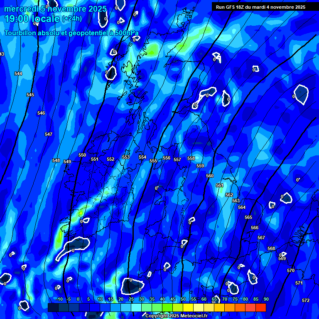Click the Tourbillon absolu et géopotentiel subtitle
Screen dimensions: 319x319
click(x=71, y=33)
